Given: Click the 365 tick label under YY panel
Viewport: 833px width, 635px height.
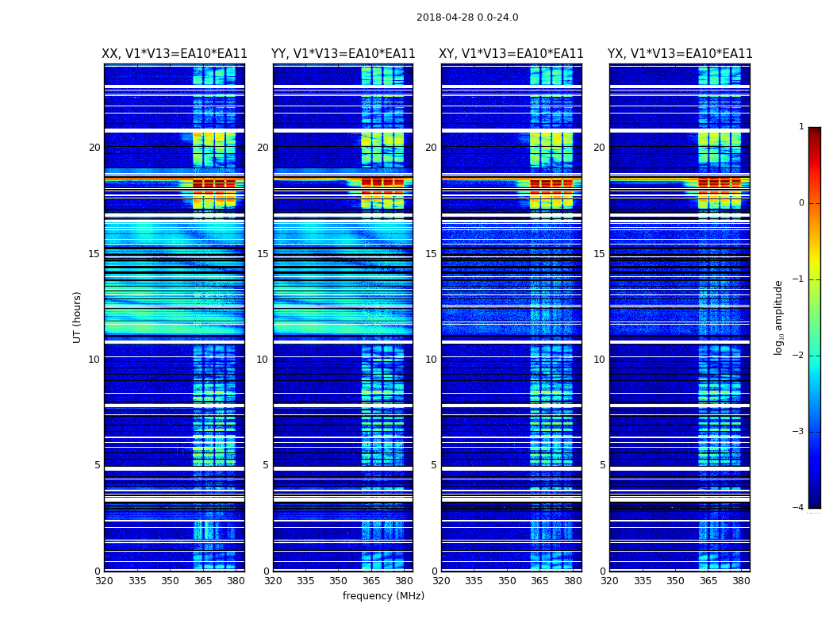Looking at the screenshot, I should pos(371,581).
